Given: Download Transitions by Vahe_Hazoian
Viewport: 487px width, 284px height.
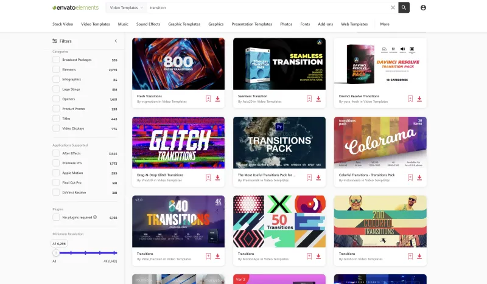Looking at the screenshot, I should pos(217,257).
